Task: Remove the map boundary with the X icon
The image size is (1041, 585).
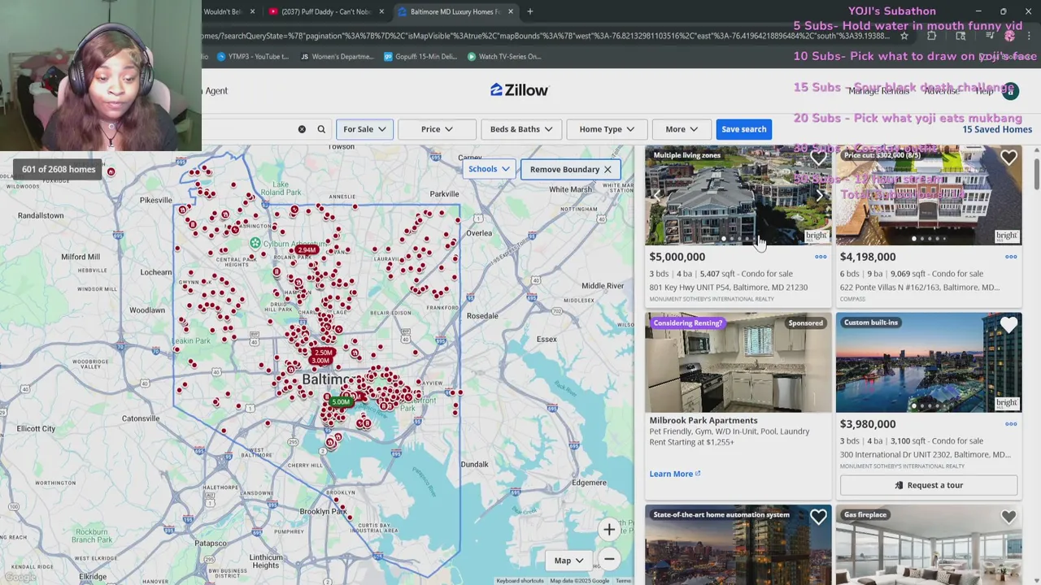Action: (x=608, y=169)
